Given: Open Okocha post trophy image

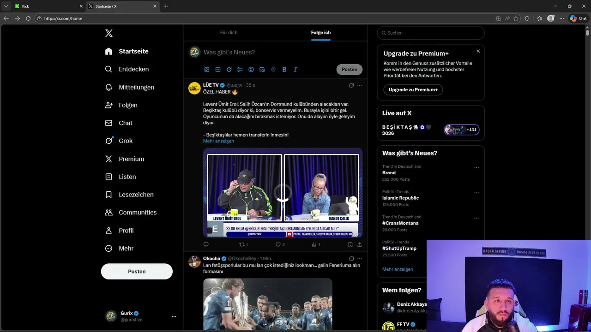Looking at the screenshot, I should (268, 304).
